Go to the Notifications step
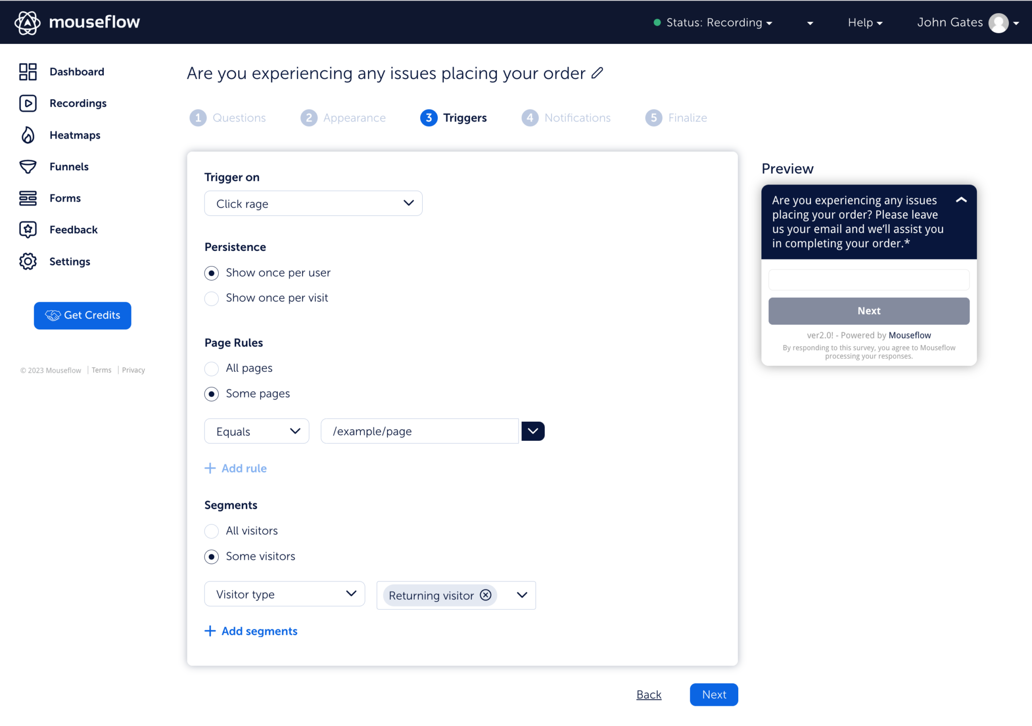The height and width of the screenshot is (726, 1032). 565,117
